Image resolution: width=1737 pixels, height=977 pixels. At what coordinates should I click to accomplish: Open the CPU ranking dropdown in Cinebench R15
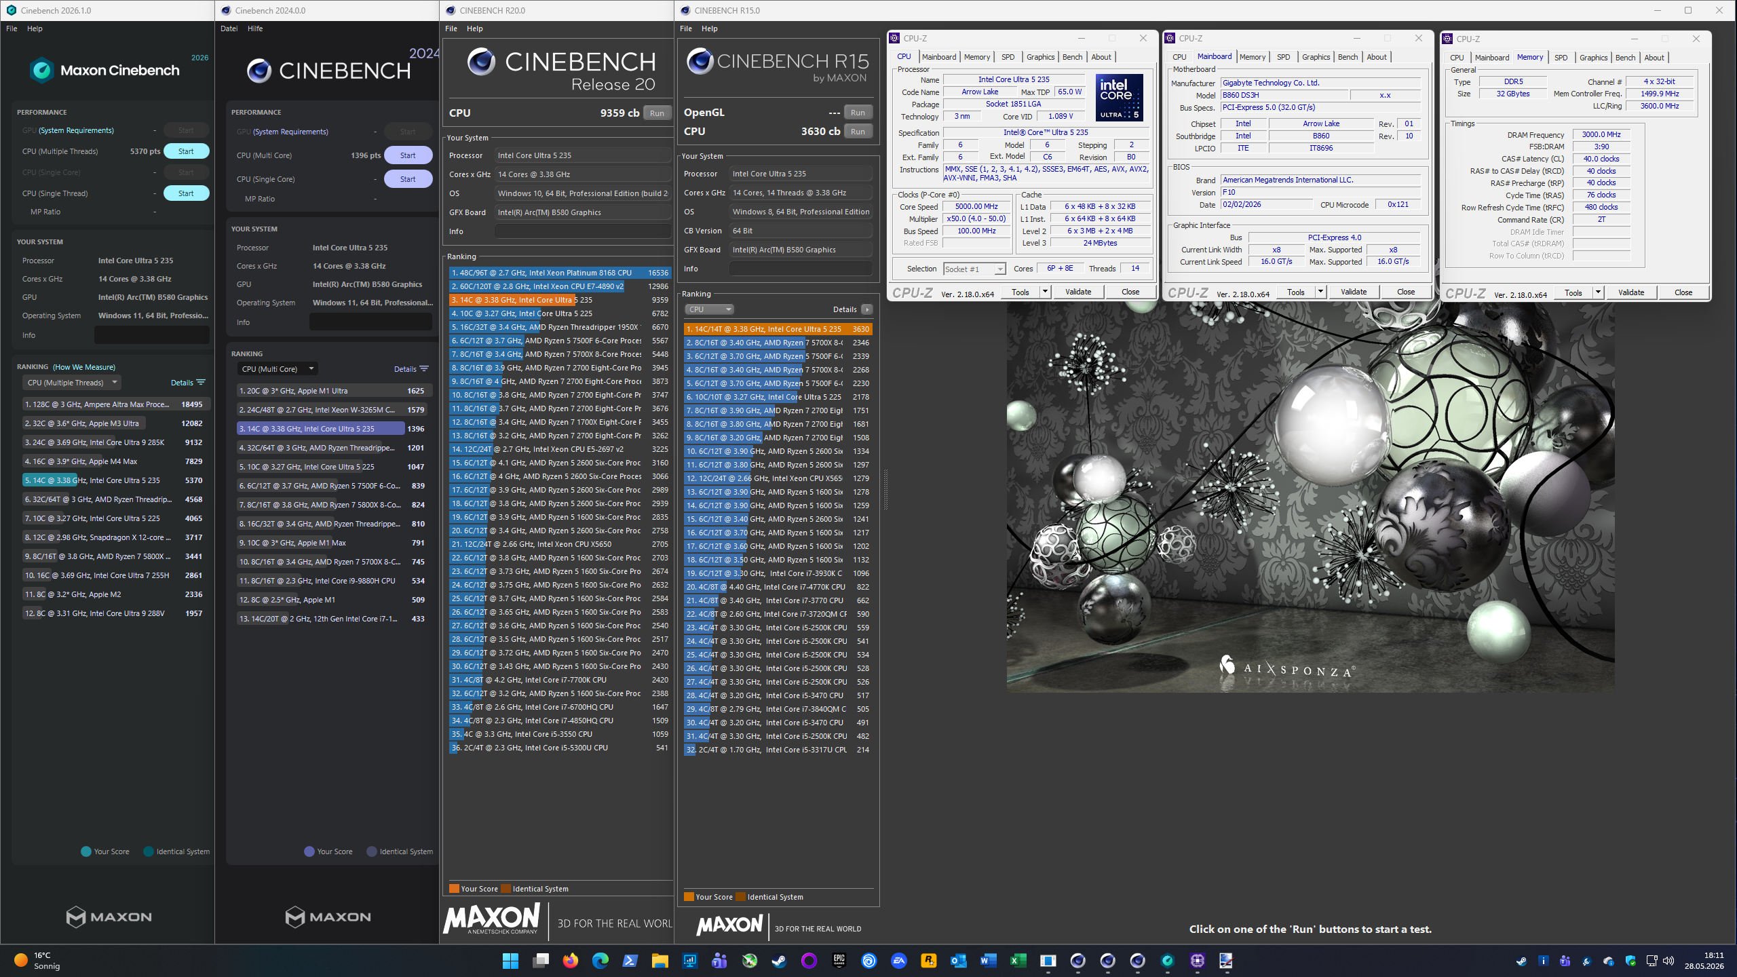click(x=708, y=309)
